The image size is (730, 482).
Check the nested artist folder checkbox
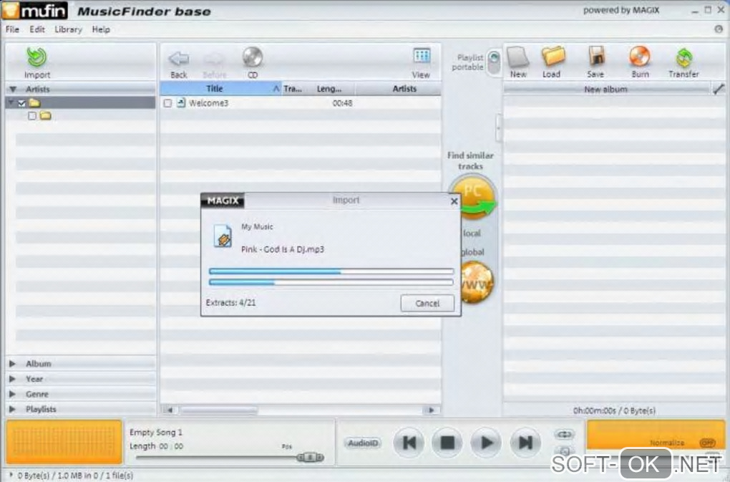click(31, 115)
